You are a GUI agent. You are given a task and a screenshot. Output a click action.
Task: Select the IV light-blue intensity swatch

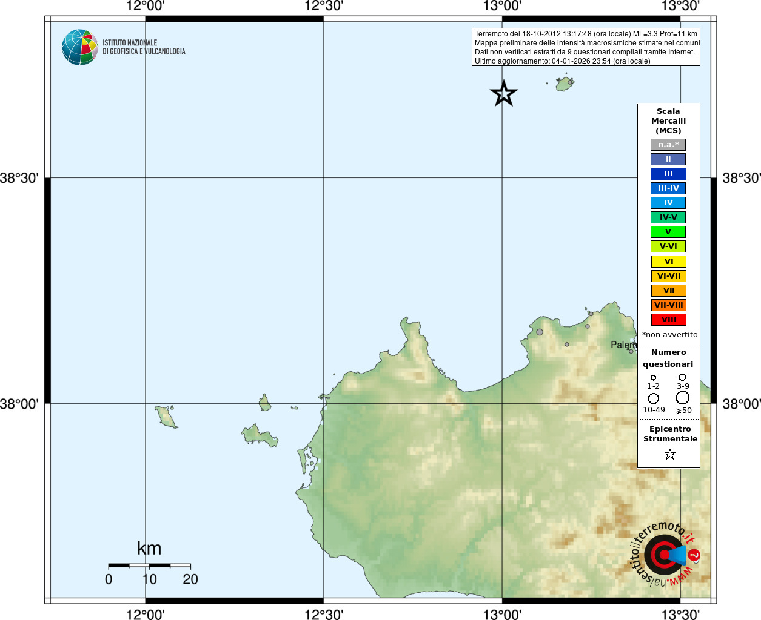pyautogui.click(x=668, y=203)
